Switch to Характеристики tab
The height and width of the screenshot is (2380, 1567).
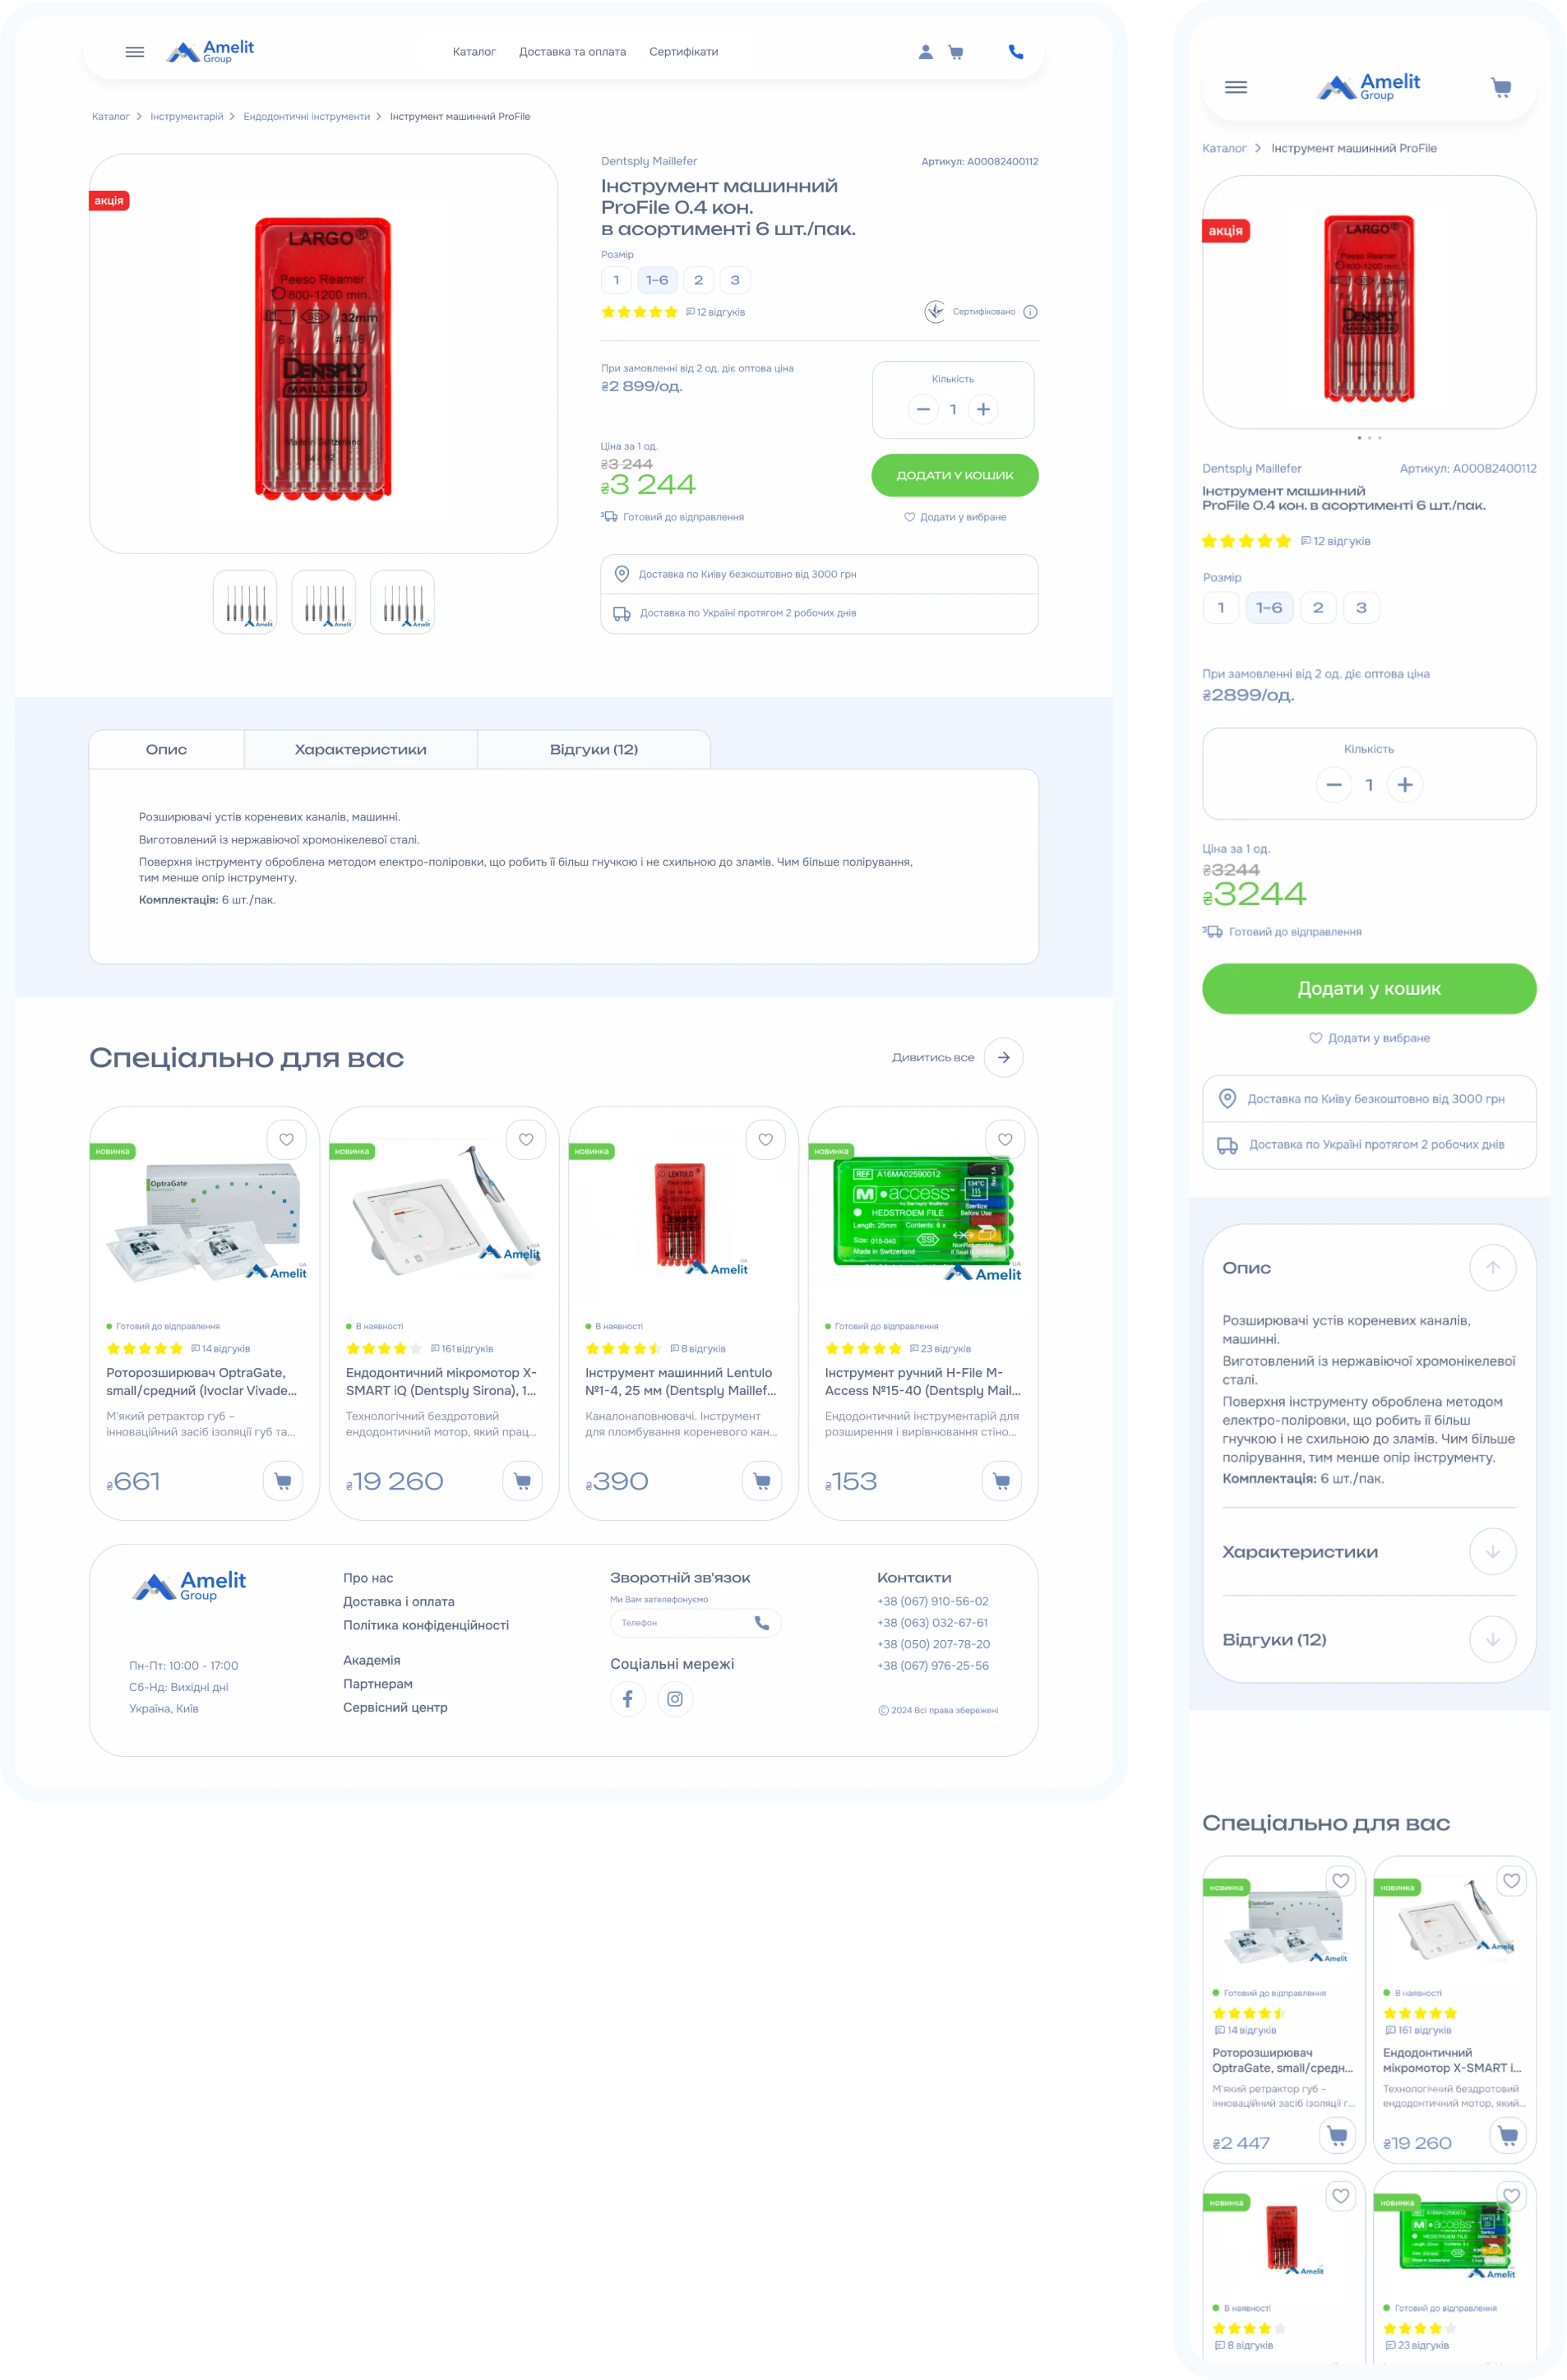pos(360,750)
